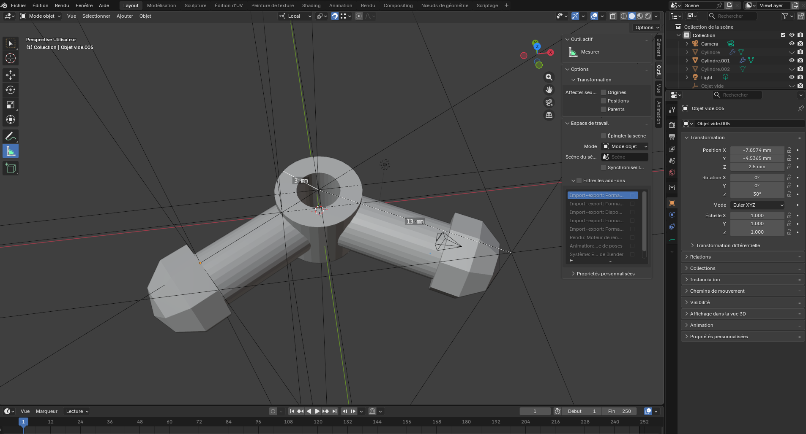Click frame 120 on the timeline
Screen dimensions: 806x434
318,422
